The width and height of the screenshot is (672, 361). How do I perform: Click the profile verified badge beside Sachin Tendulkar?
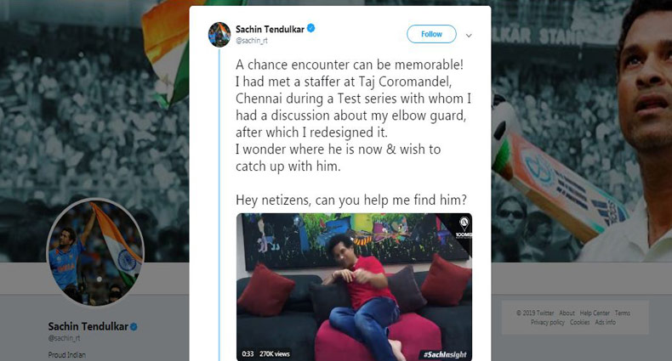click(134, 327)
